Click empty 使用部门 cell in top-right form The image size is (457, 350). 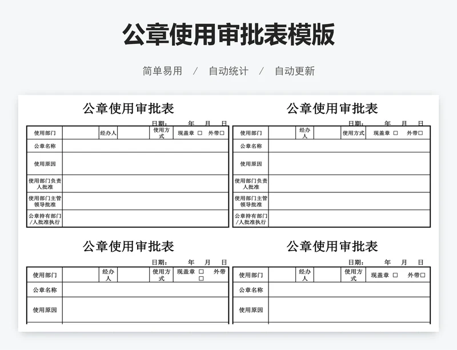click(282, 133)
